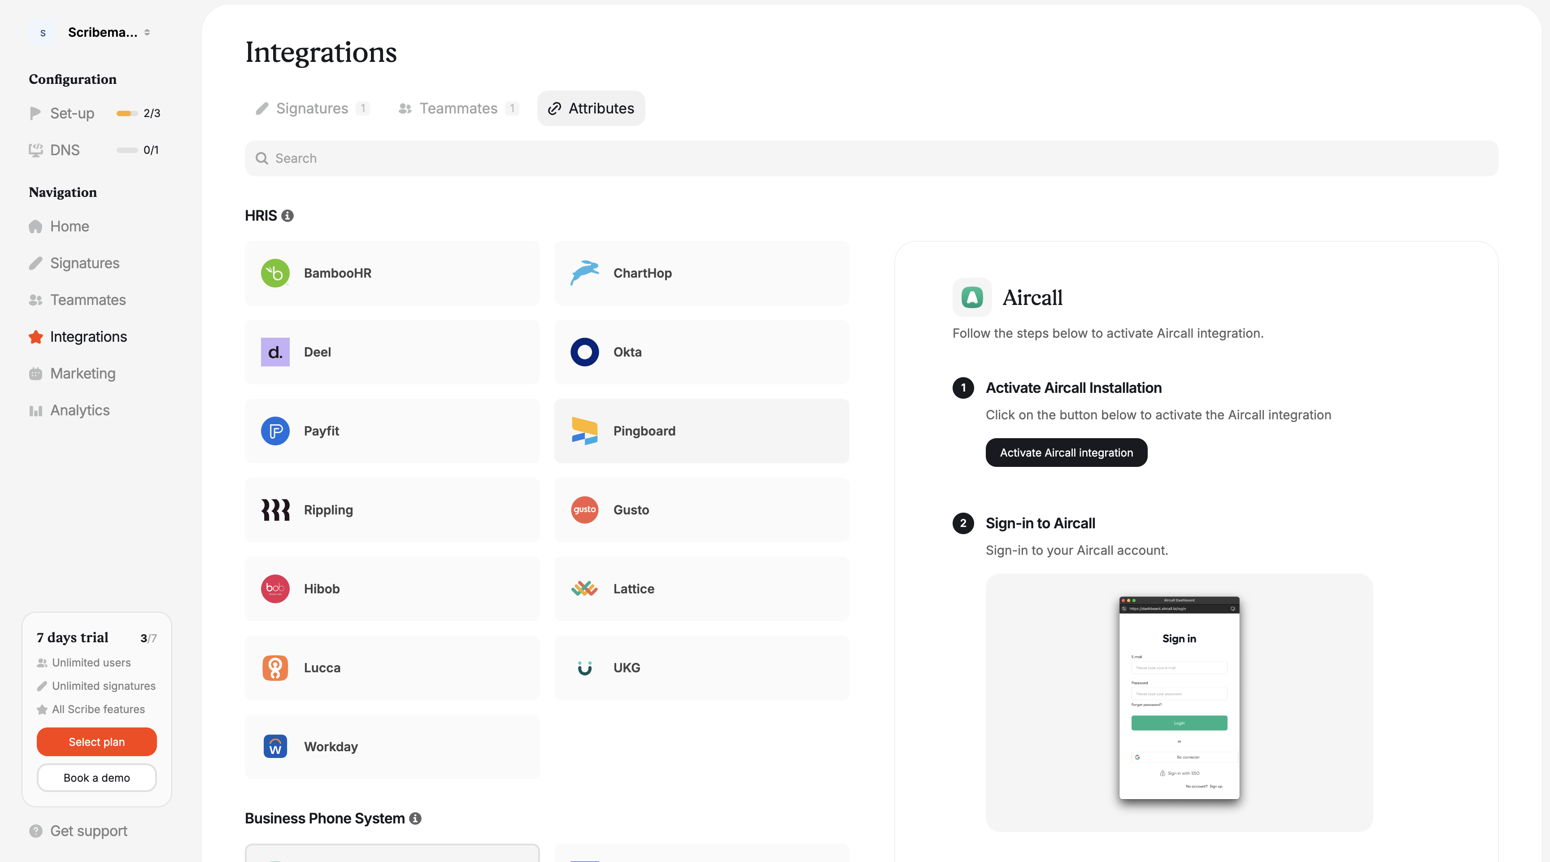Click the Book a demo button

click(x=96, y=778)
